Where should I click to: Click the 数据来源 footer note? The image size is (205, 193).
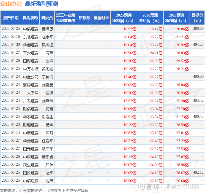44,191
